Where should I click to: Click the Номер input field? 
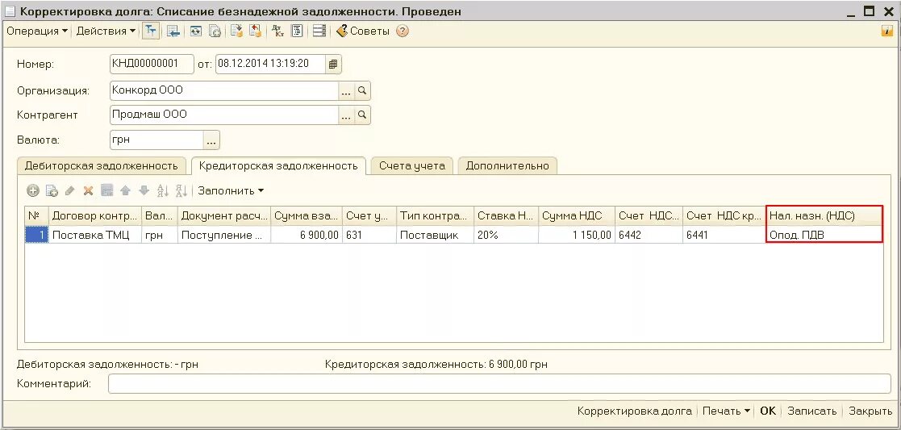pos(152,64)
